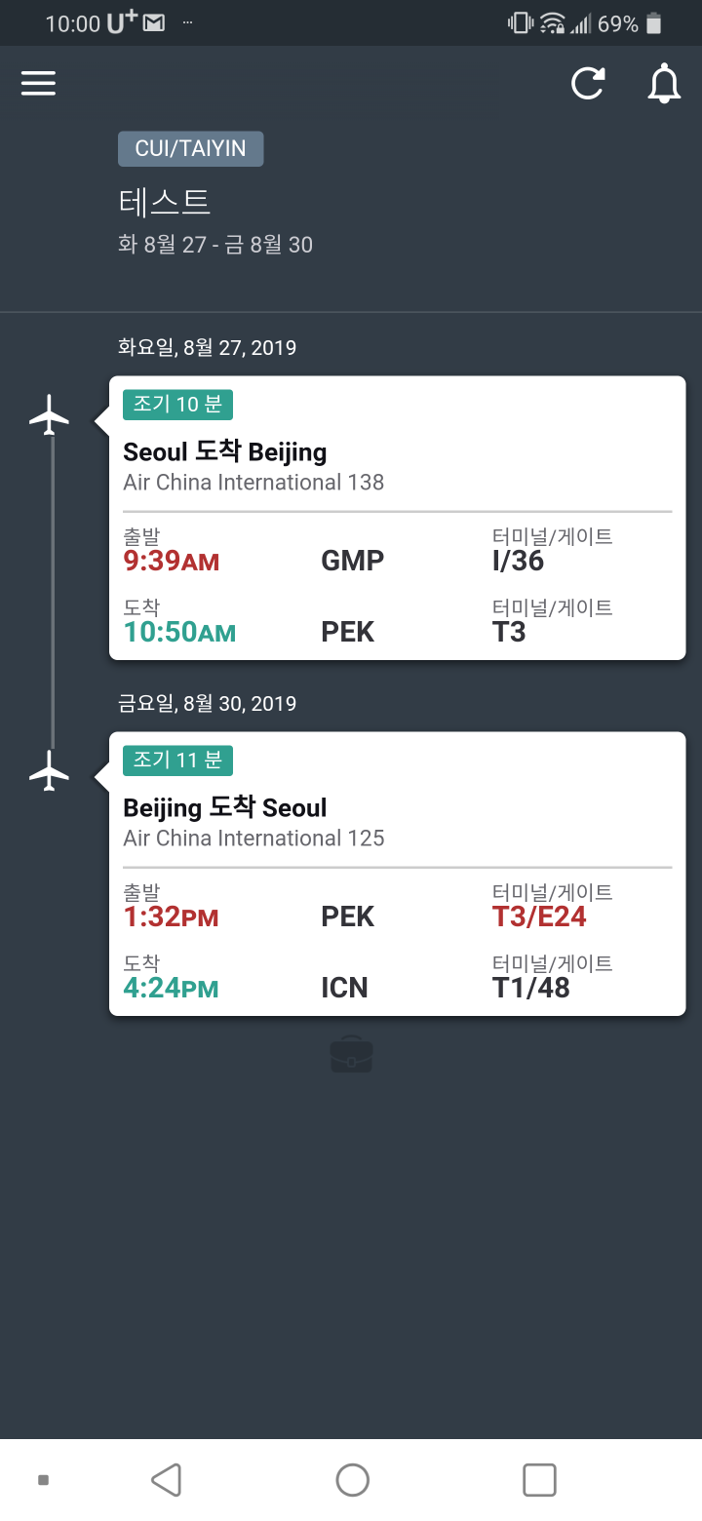Tap the 9:39AM departure time

tap(172, 561)
